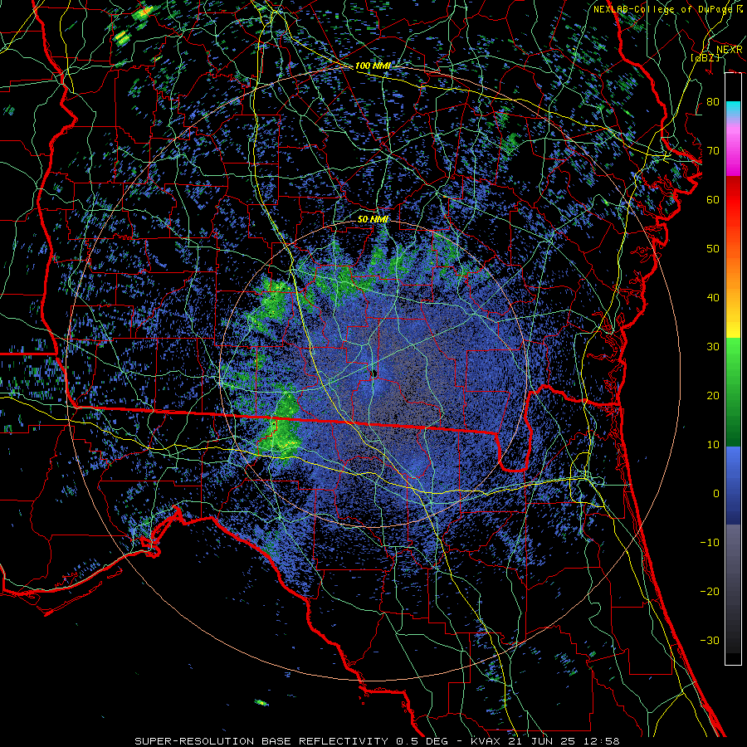The height and width of the screenshot is (747, 747).
Task: Click the "-20" value on the dBZ scale
Action: pyautogui.click(x=710, y=592)
